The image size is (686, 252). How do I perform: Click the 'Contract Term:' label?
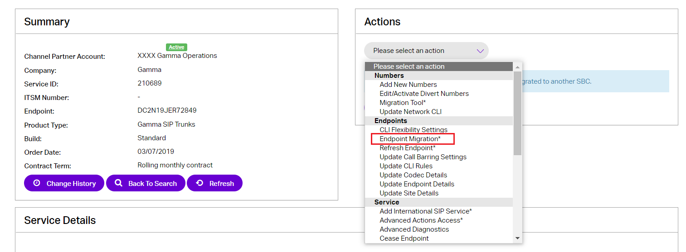[48, 166]
